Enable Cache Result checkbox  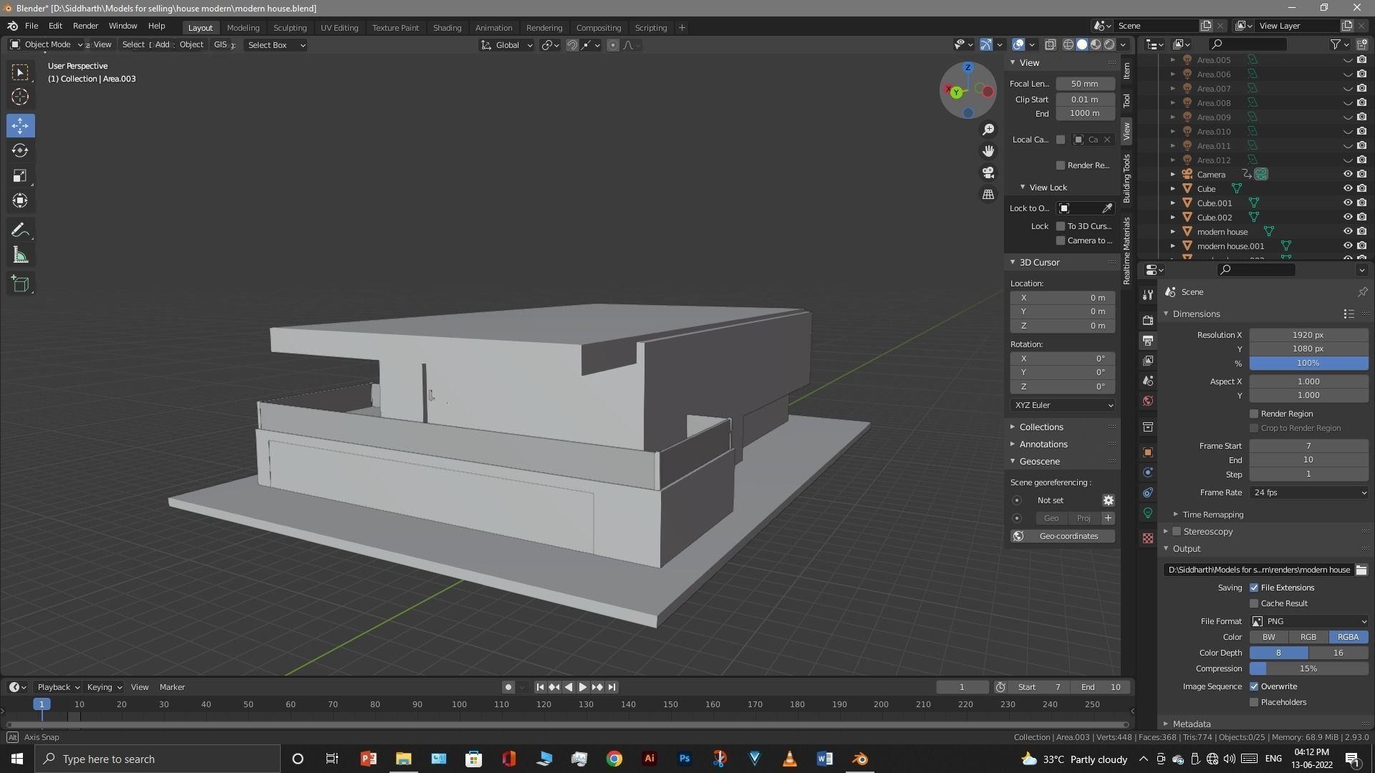pyautogui.click(x=1254, y=603)
